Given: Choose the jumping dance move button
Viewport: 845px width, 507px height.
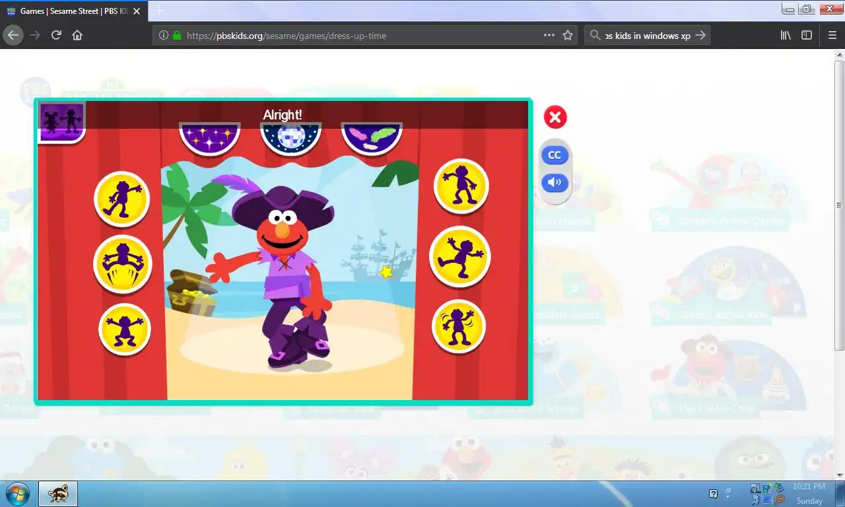Looking at the screenshot, I should tap(123, 264).
